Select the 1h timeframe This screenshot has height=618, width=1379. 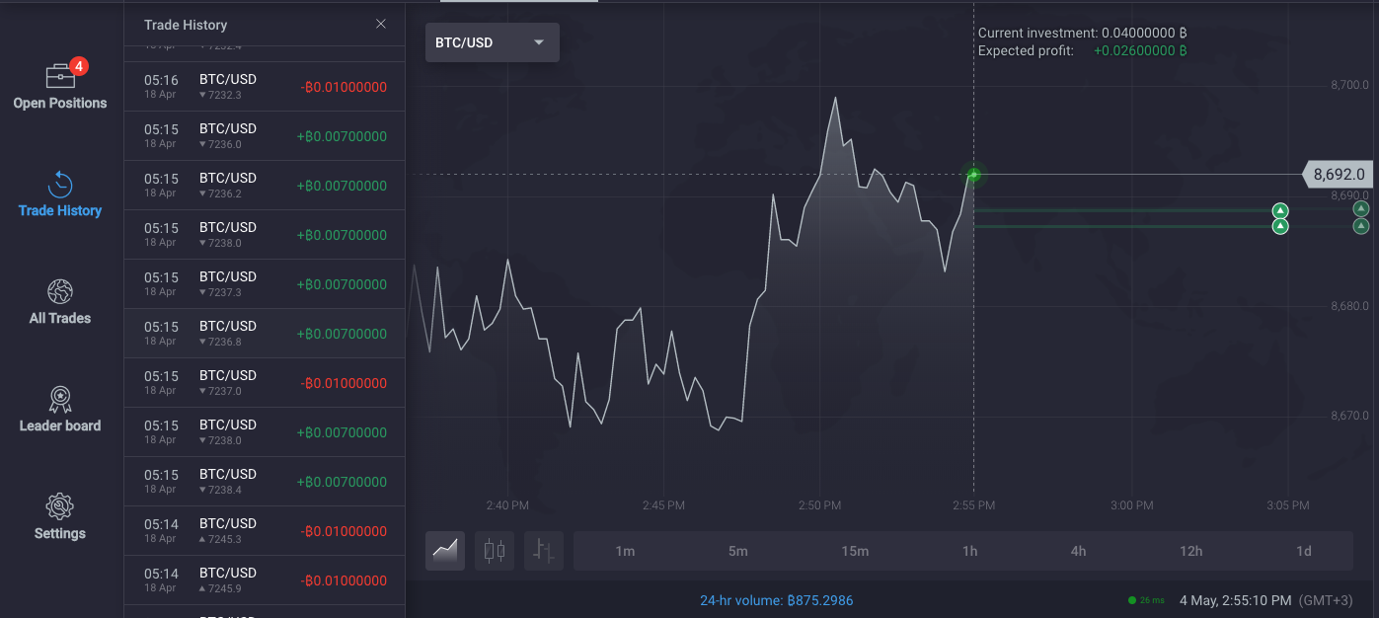click(x=970, y=551)
